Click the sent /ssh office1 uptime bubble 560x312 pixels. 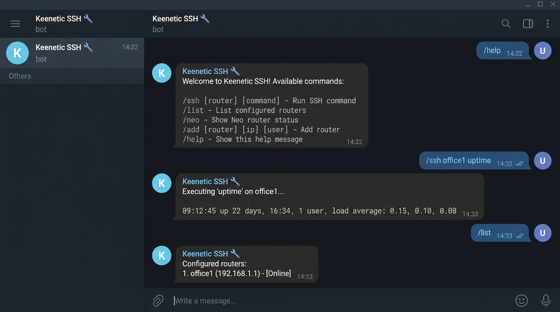474,161
